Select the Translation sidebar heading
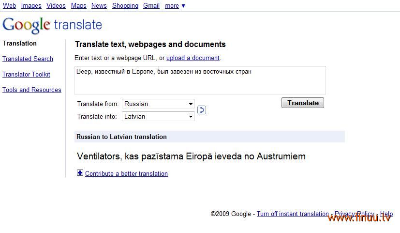 point(20,43)
